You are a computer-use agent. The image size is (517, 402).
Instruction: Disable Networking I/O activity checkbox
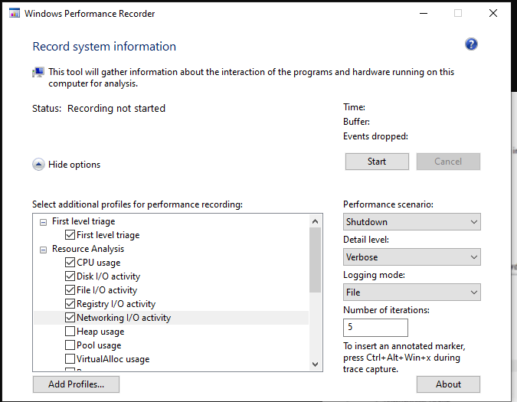click(70, 317)
